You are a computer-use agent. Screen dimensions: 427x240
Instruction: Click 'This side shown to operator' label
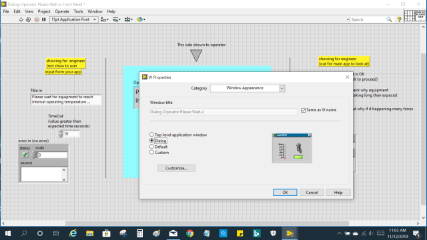(x=201, y=45)
